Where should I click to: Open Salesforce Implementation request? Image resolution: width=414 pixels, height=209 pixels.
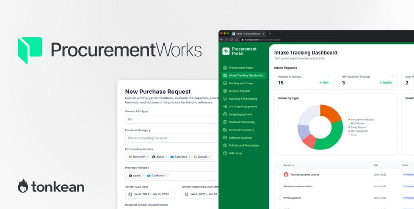pos(298,186)
